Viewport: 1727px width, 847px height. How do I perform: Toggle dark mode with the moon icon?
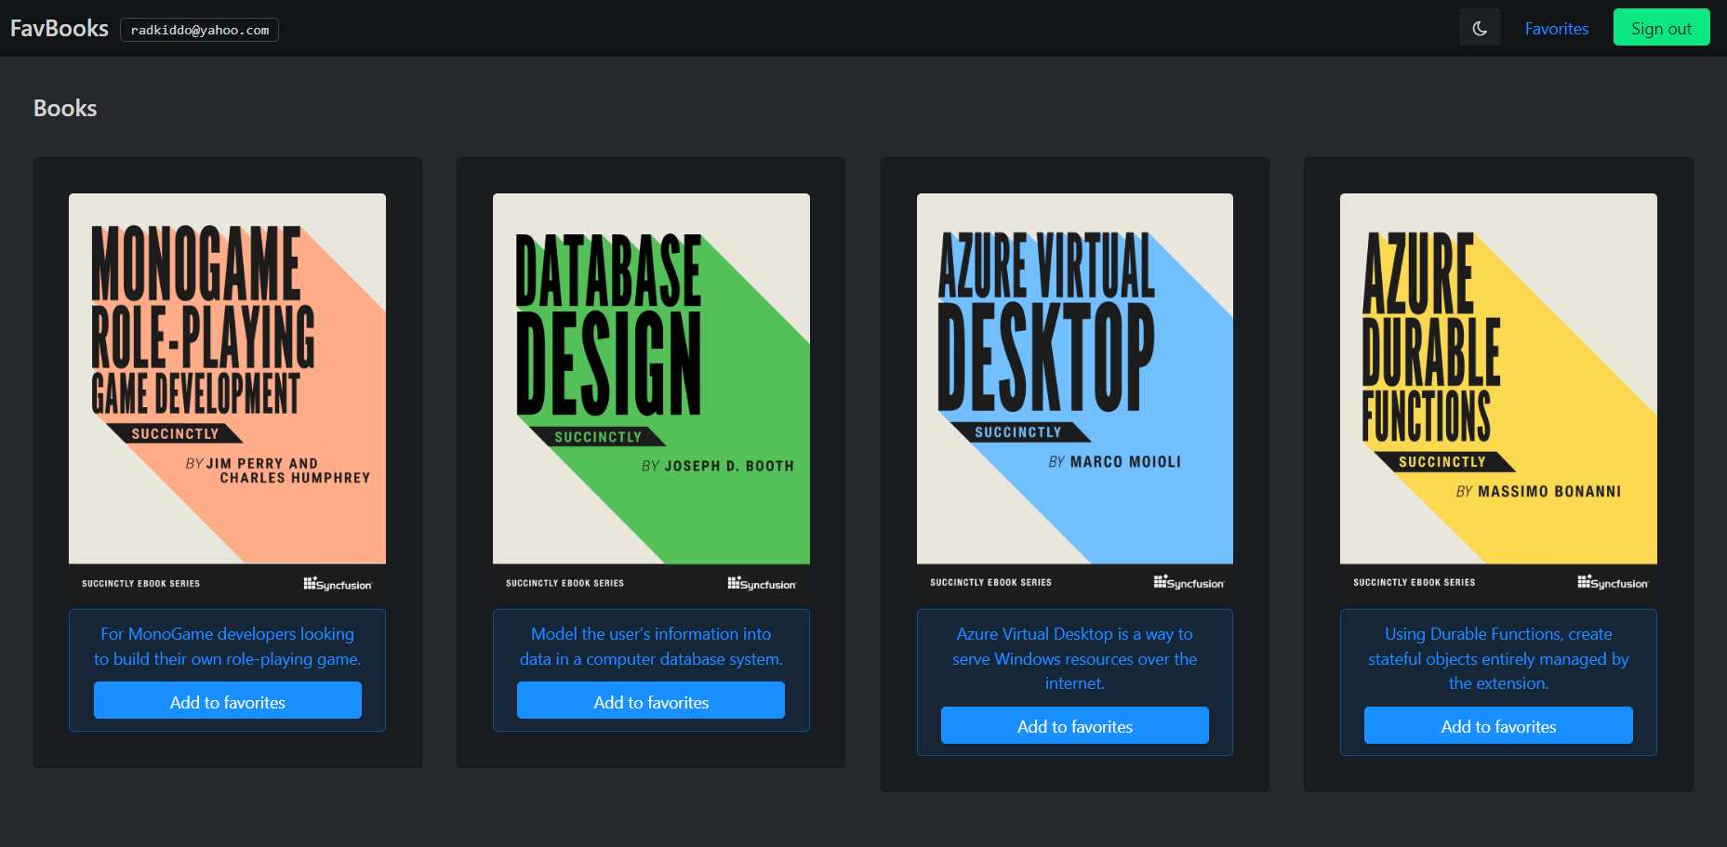pos(1480,29)
